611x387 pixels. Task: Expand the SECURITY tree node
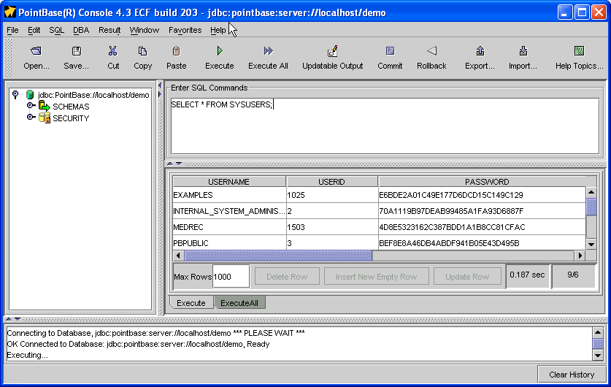point(31,117)
